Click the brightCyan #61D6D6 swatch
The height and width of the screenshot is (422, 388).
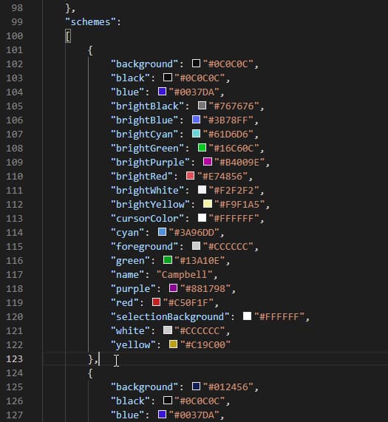tap(196, 134)
